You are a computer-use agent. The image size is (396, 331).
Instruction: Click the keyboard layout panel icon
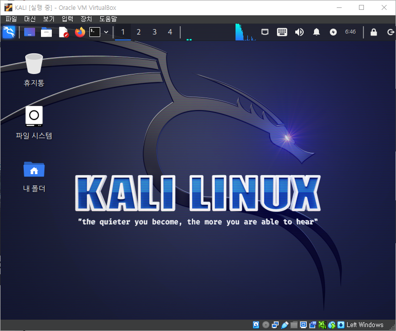pos(282,32)
